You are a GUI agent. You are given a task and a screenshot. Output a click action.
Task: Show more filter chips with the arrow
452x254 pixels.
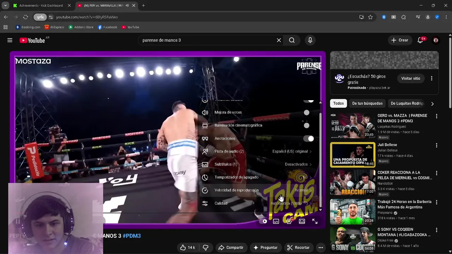(x=432, y=103)
